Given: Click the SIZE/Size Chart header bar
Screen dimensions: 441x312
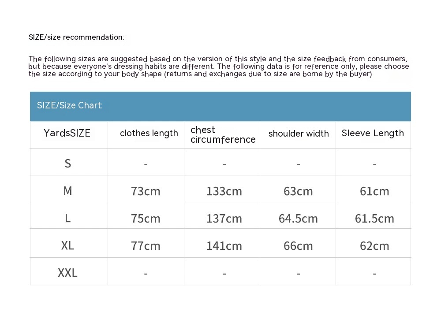Looking at the screenshot, I should [220, 106].
